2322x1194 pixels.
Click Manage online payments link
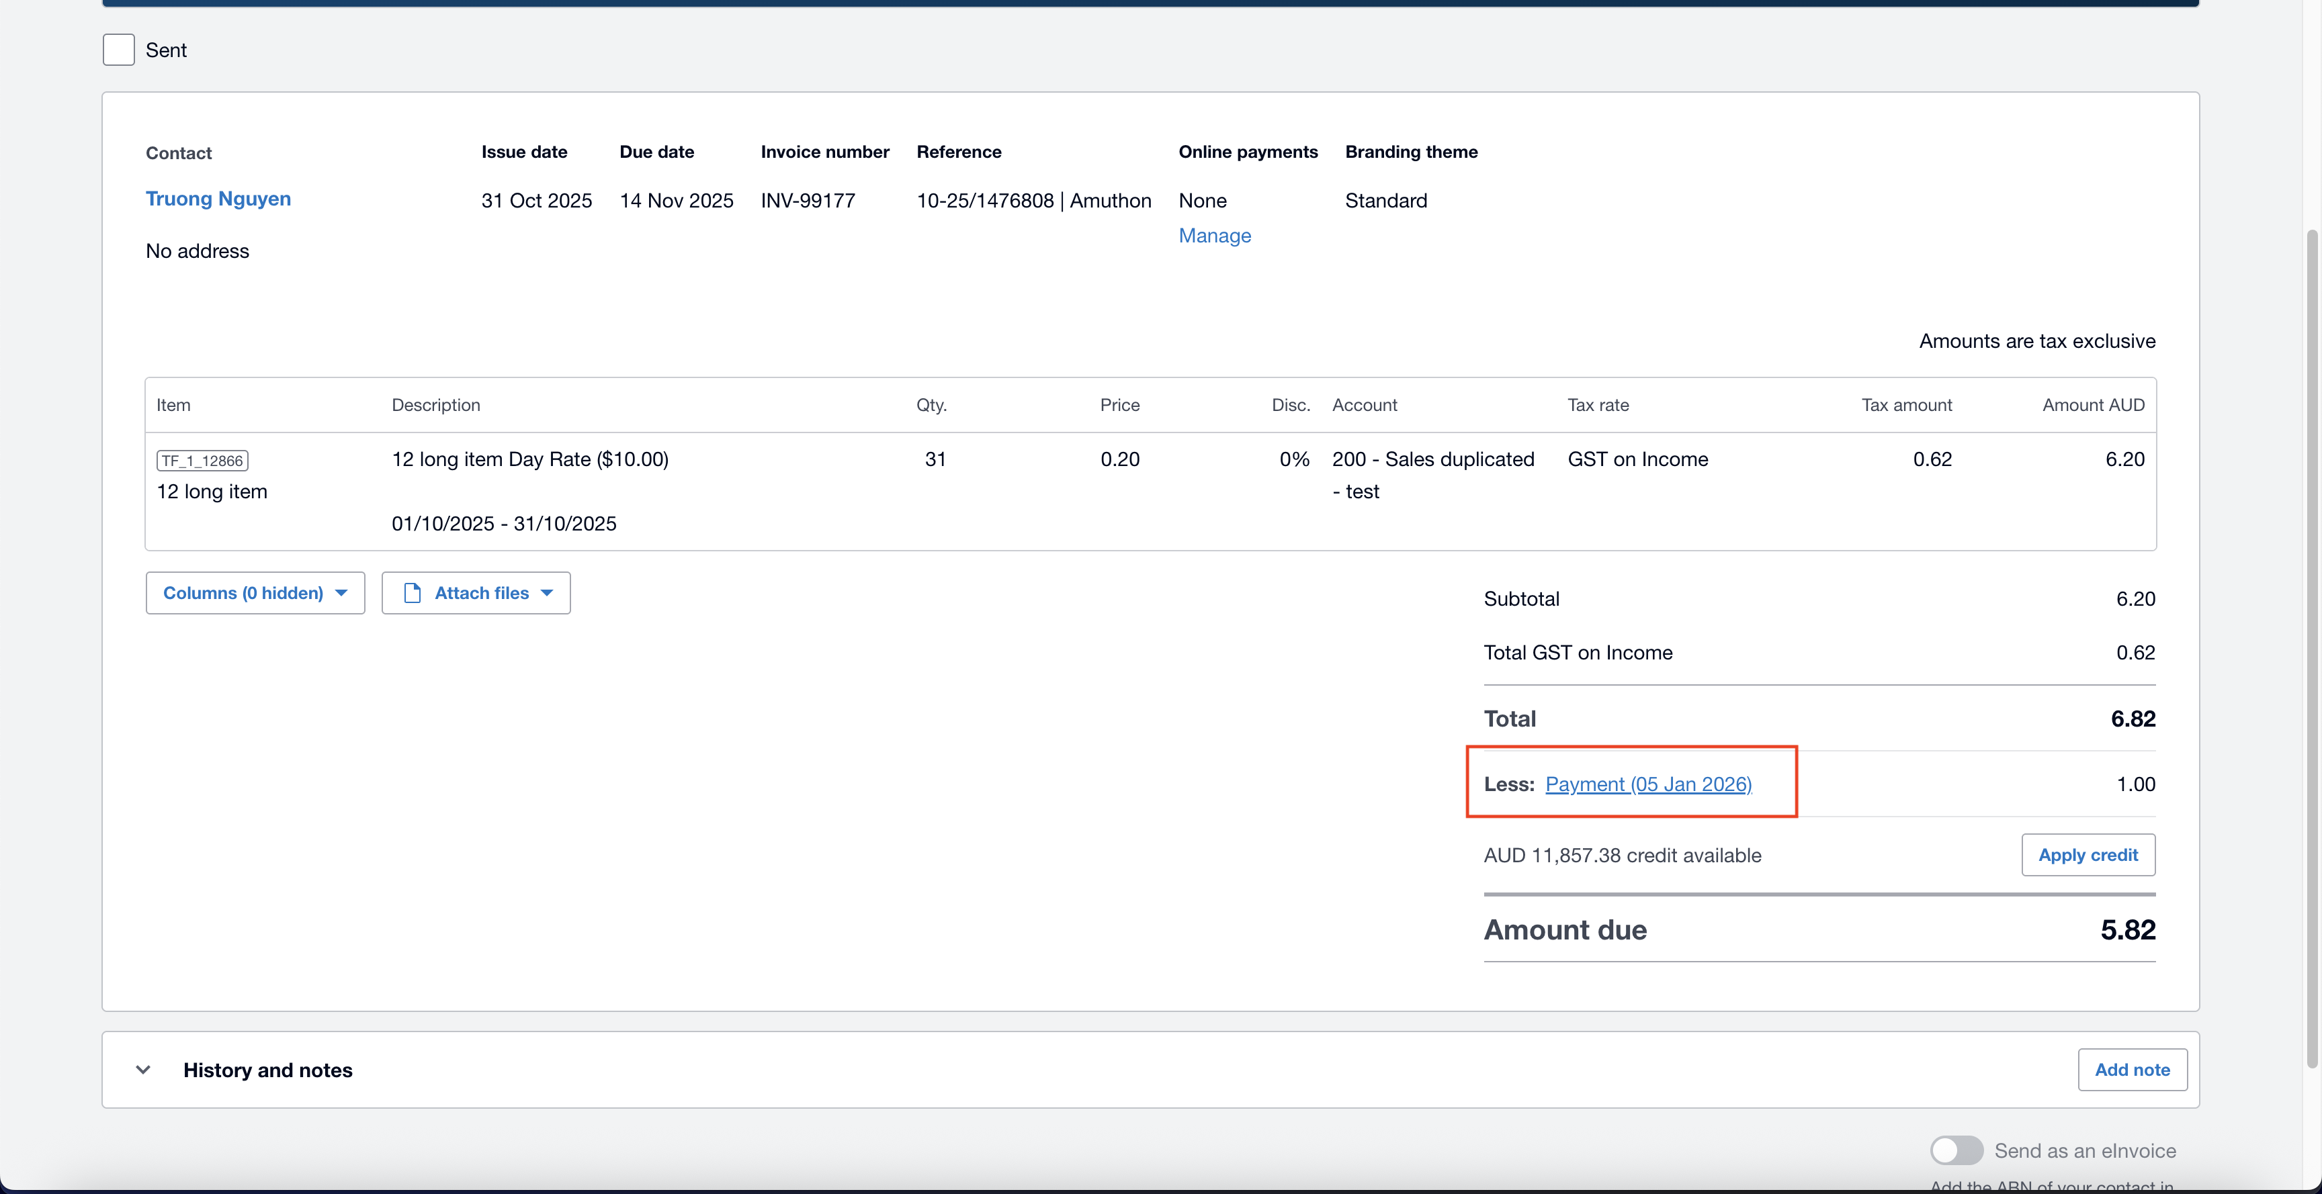1214,235
